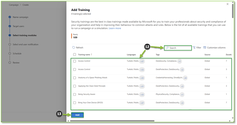Open the Customize columns icon
This screenshot has width=237, height=125.
click(205, 48)
